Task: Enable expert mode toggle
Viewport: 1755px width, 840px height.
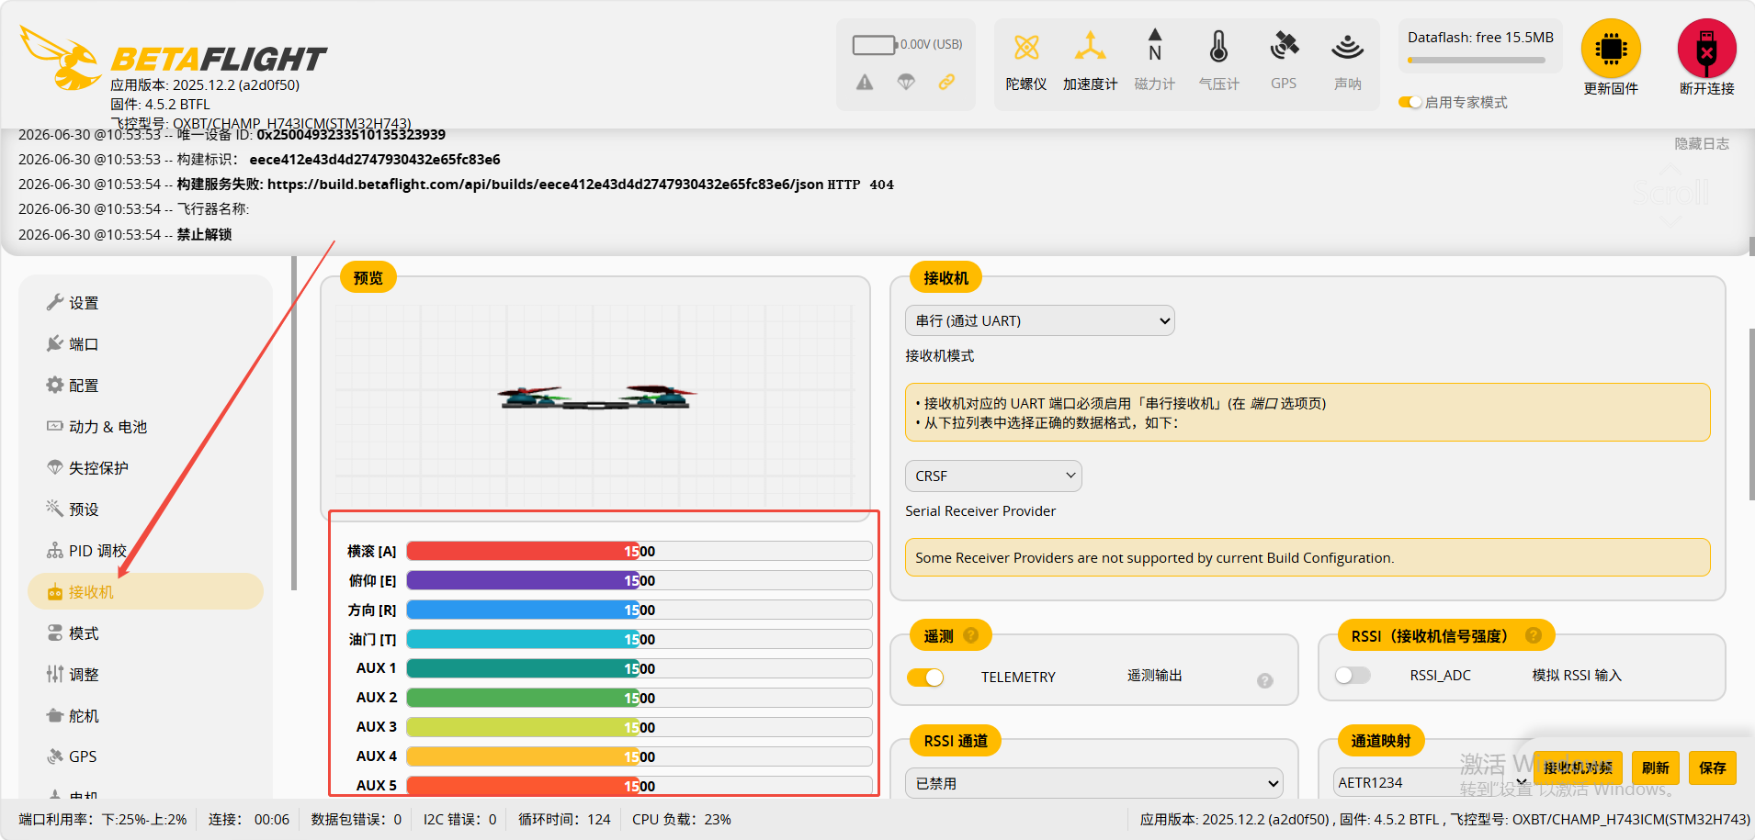Action: click(1410, 102)
